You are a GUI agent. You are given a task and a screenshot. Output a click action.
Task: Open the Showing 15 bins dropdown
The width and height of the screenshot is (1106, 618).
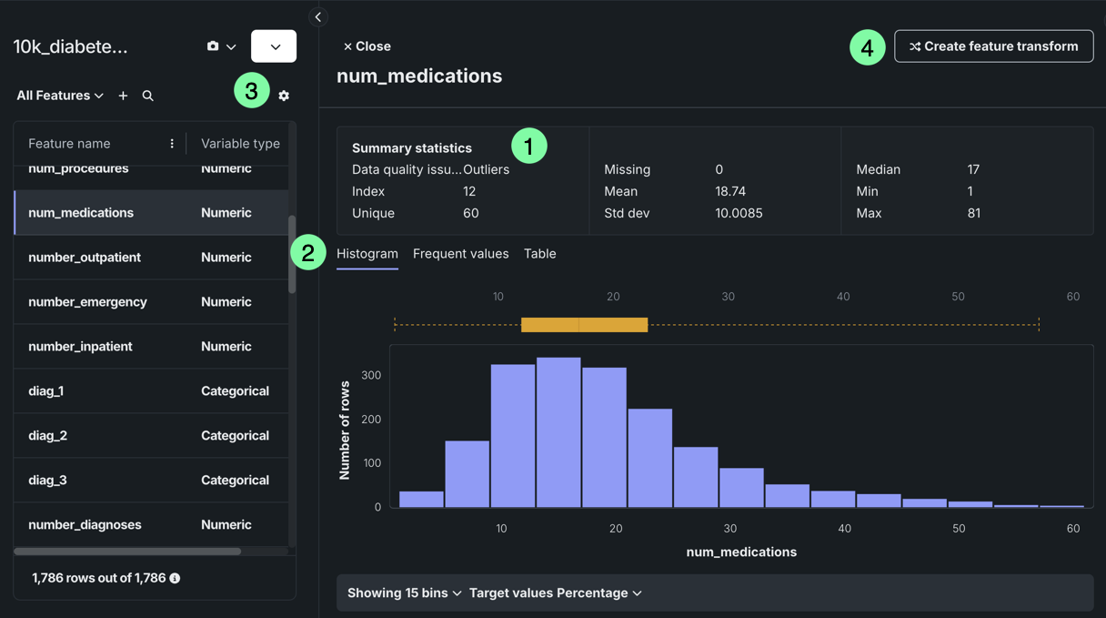404,593
